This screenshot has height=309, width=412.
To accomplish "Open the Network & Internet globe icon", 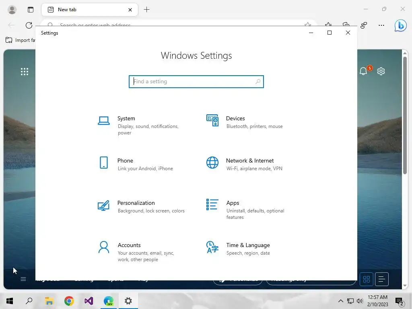I will pyautogui.click(x=212, y=163).
